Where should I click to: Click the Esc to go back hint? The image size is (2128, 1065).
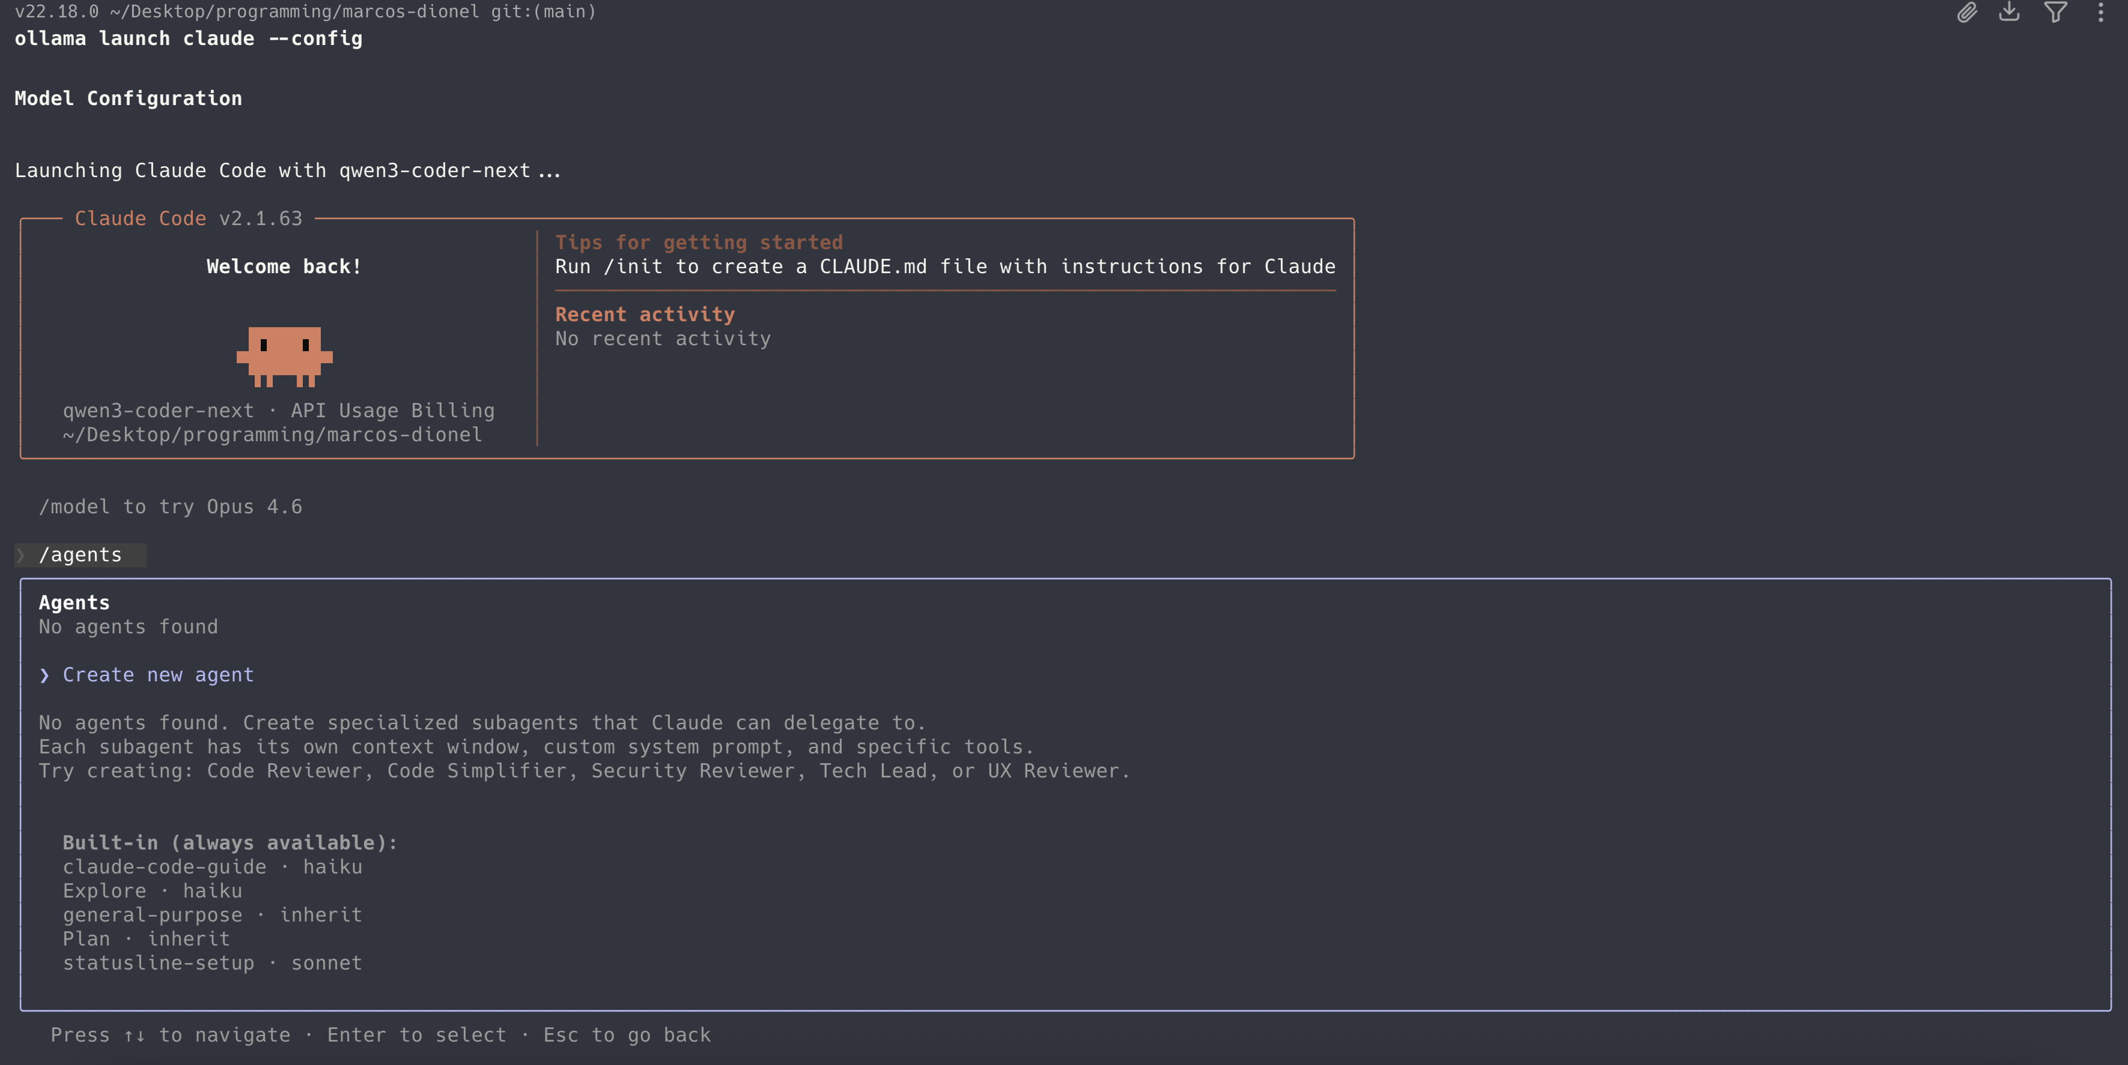click(626, 1034)
